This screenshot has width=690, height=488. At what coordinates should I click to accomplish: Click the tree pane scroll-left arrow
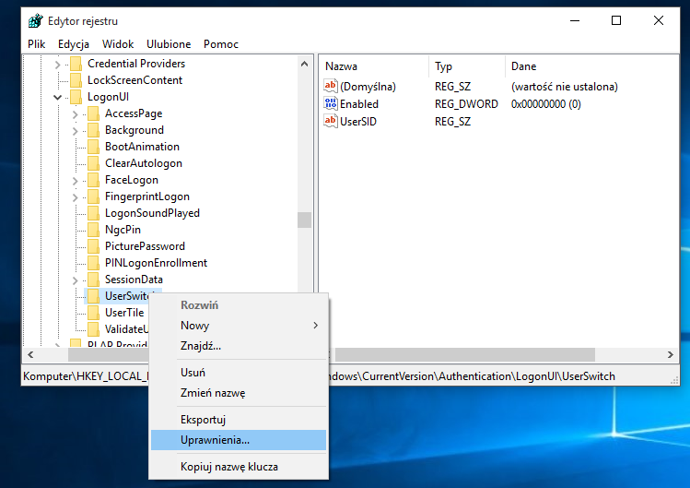coord(30,354)
